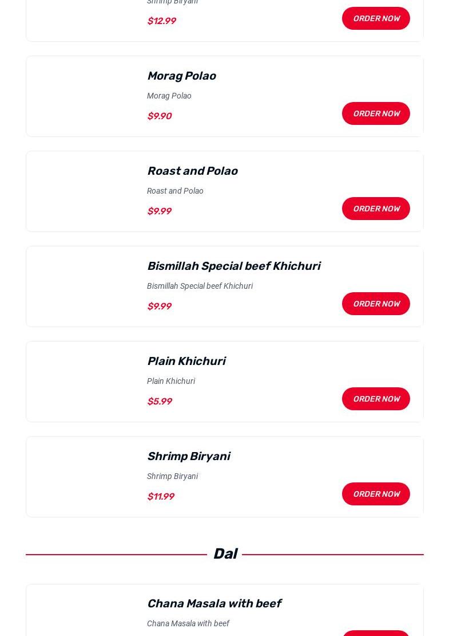
Task: Open the bold Morag Polao title
Action: (181, 76)
